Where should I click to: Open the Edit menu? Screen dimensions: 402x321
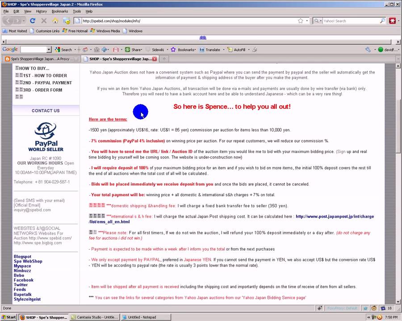(17, 11)
